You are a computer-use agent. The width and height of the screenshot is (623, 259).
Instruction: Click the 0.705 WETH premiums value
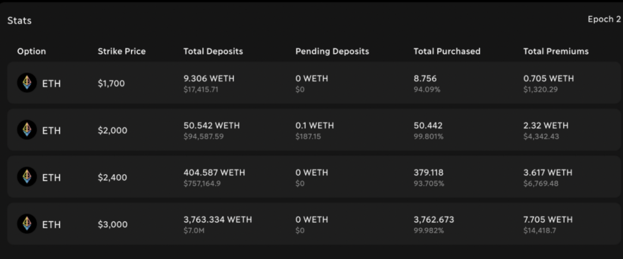pos(548,78)
